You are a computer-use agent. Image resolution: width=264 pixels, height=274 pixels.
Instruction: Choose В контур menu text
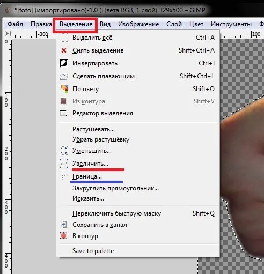[85, 236]
